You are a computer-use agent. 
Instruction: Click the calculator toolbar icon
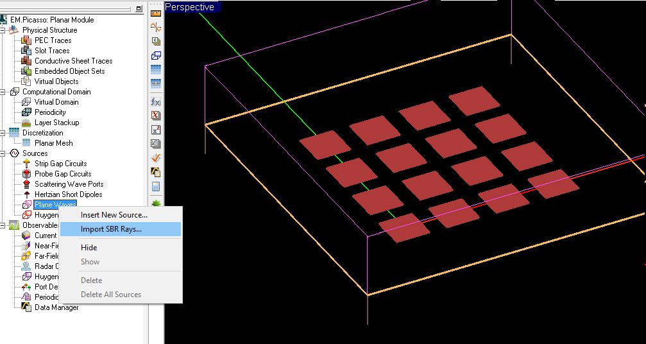point(155,187)
